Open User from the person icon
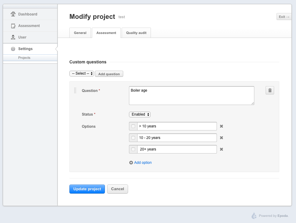This screenshot has height=223, width=296. [13, 37]
